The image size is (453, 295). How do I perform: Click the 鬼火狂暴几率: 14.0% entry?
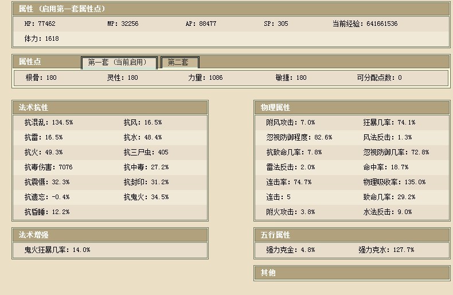pyautogui.click(x=57, y=250)
